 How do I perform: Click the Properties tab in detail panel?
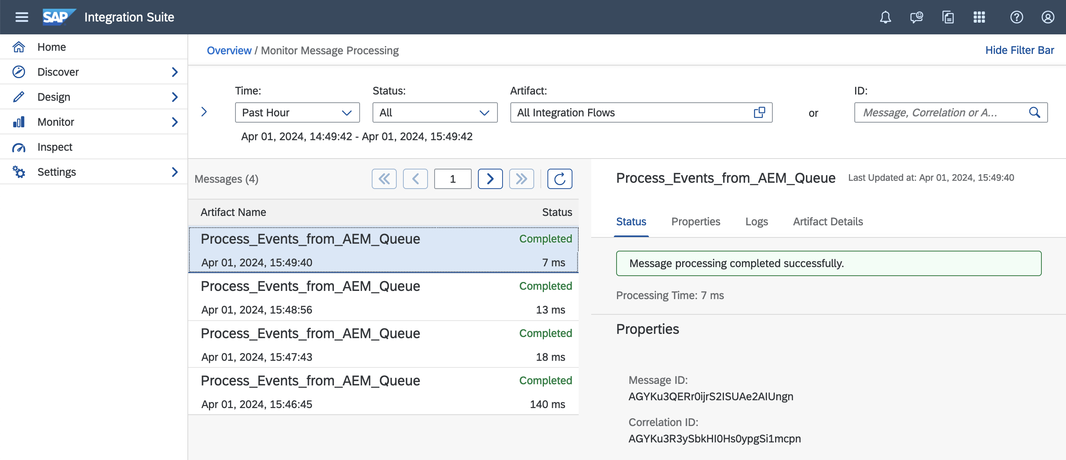pyautogui.click(x=695, y=221)
